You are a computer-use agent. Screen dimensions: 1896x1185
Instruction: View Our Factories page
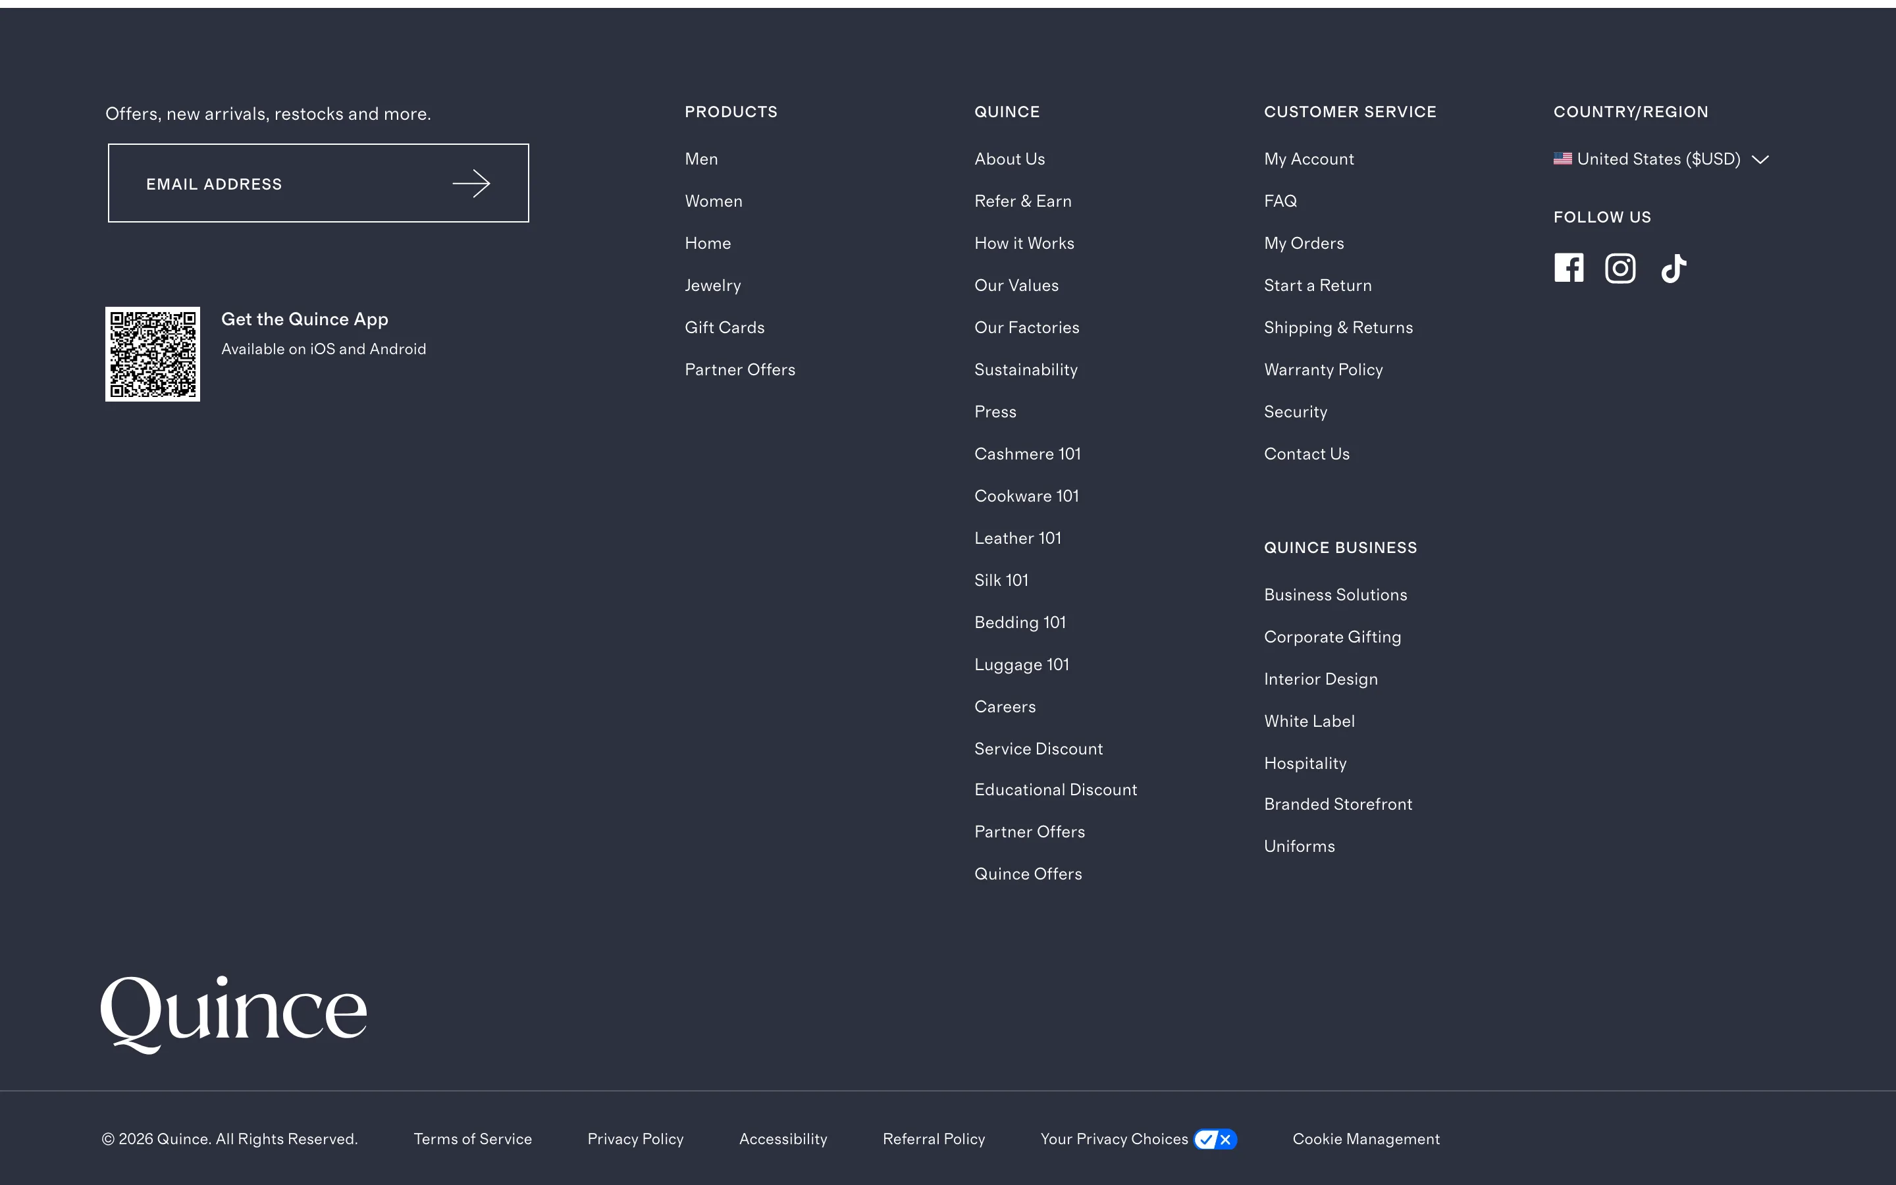click(x=1026, y=328)
